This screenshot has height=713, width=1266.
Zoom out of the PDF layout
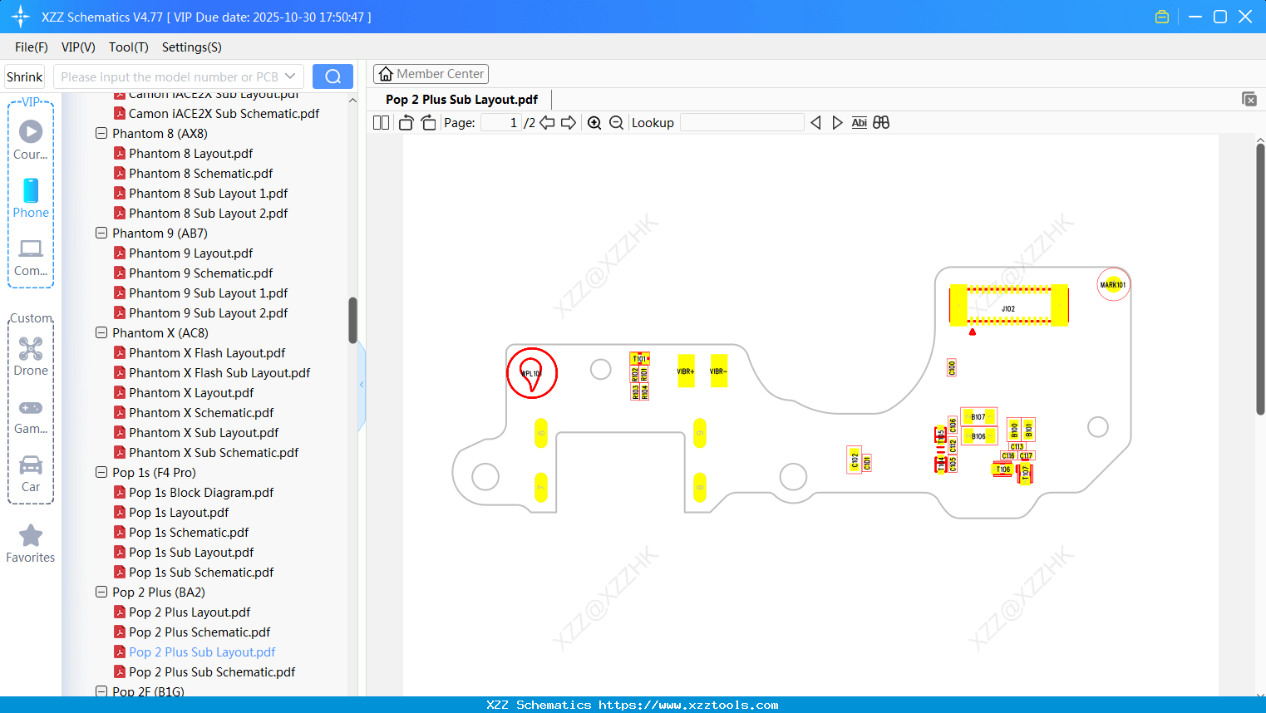616,122
